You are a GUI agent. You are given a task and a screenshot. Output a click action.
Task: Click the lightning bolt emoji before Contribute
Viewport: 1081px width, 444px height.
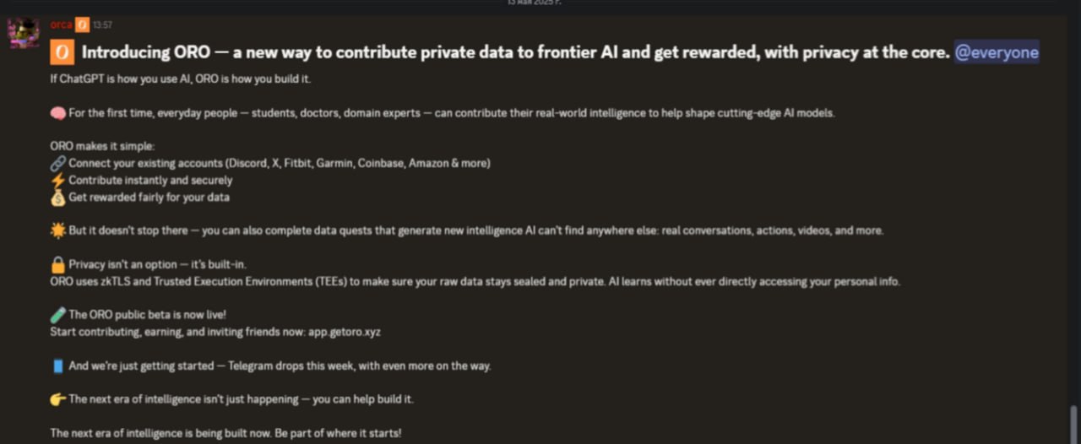click(57, 180)
